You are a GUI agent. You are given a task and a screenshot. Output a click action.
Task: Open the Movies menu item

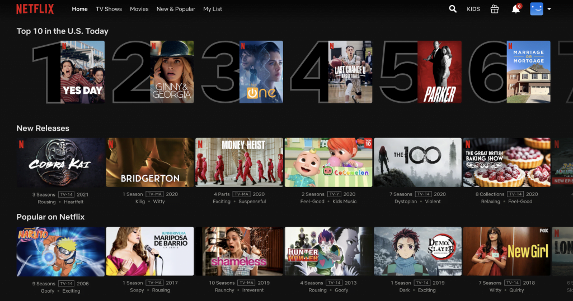pos(139,9)
